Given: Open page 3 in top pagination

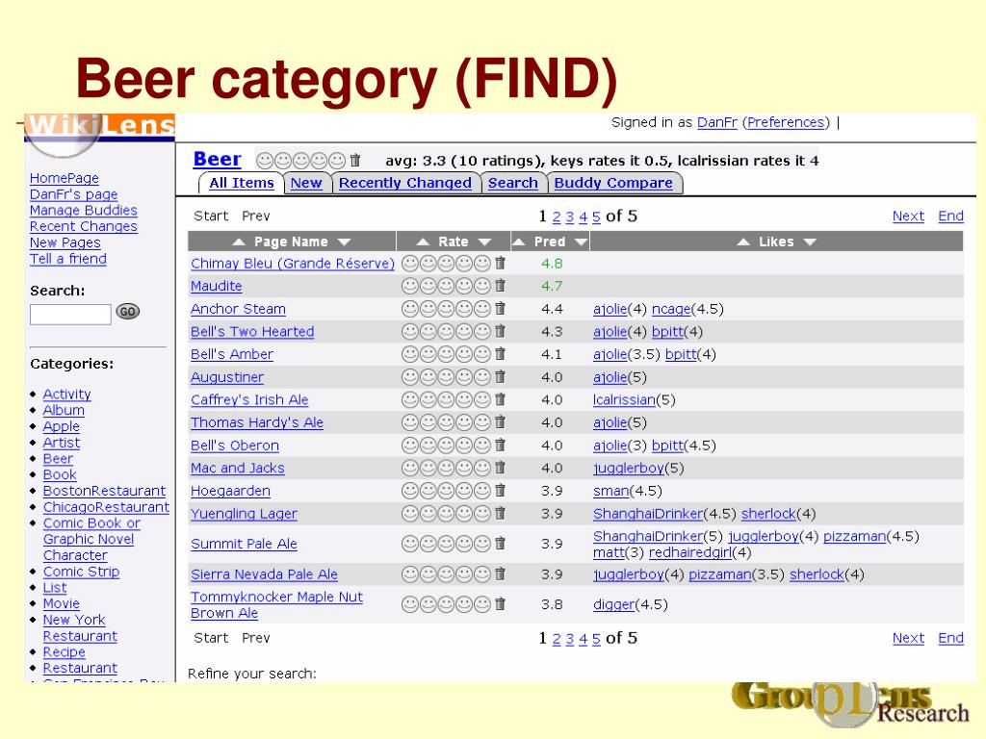Looking at the screenshot, I should coord(570,217).
